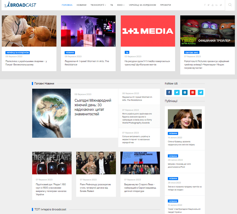The image size is (237, 214).
Task: Expand Кіно dropdown menu
Action: click(121, 5)
